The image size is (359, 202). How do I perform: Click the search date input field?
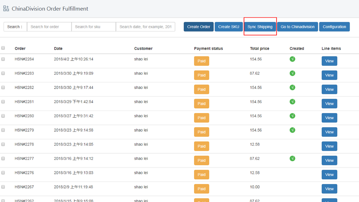pyautogui.click(x=145, y=27)
